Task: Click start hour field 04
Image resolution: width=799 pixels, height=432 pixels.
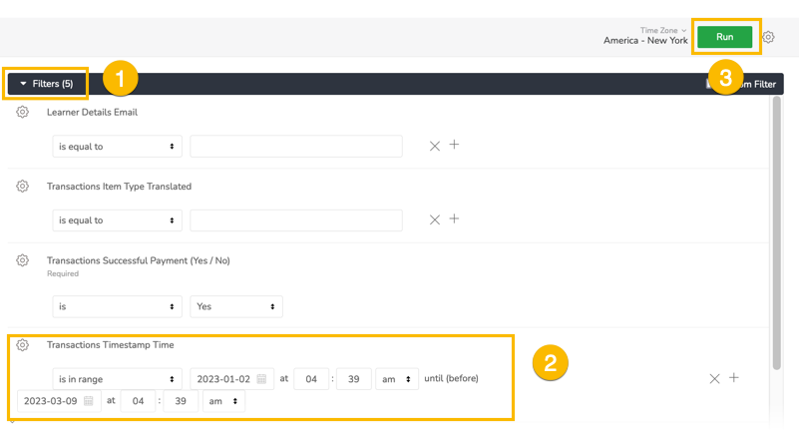Action: [311, 379]
